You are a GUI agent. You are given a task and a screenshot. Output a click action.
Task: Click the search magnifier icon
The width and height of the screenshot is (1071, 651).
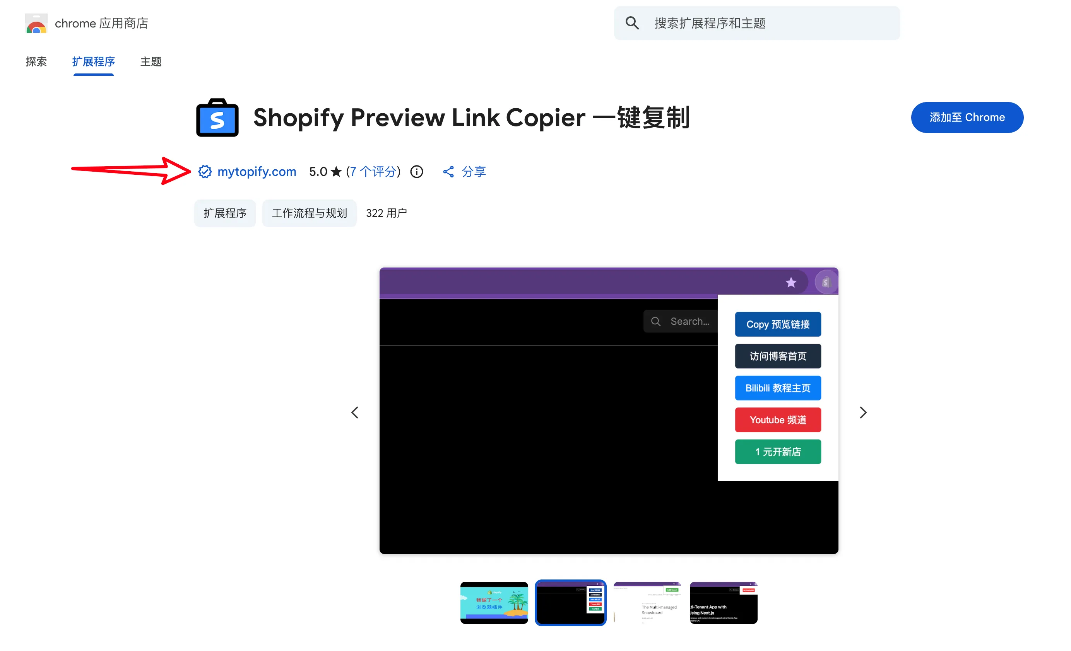point(633,23)
